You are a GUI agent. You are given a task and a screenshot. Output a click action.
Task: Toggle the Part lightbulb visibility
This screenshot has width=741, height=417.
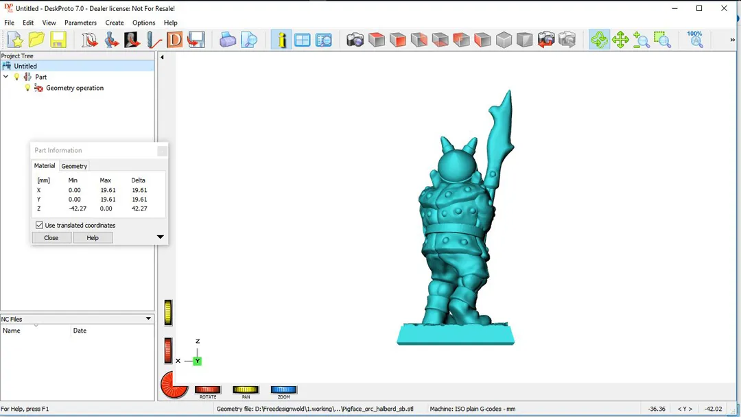[x=17, y=77]
